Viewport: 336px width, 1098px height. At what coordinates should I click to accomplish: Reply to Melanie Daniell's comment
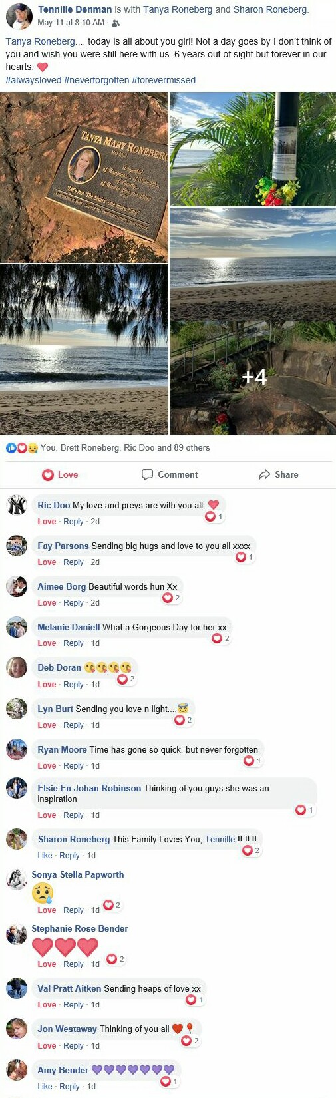coord(73,643)
